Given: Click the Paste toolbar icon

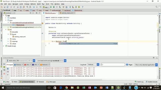Looking at the screenshot, I should [x=24, y=7].
